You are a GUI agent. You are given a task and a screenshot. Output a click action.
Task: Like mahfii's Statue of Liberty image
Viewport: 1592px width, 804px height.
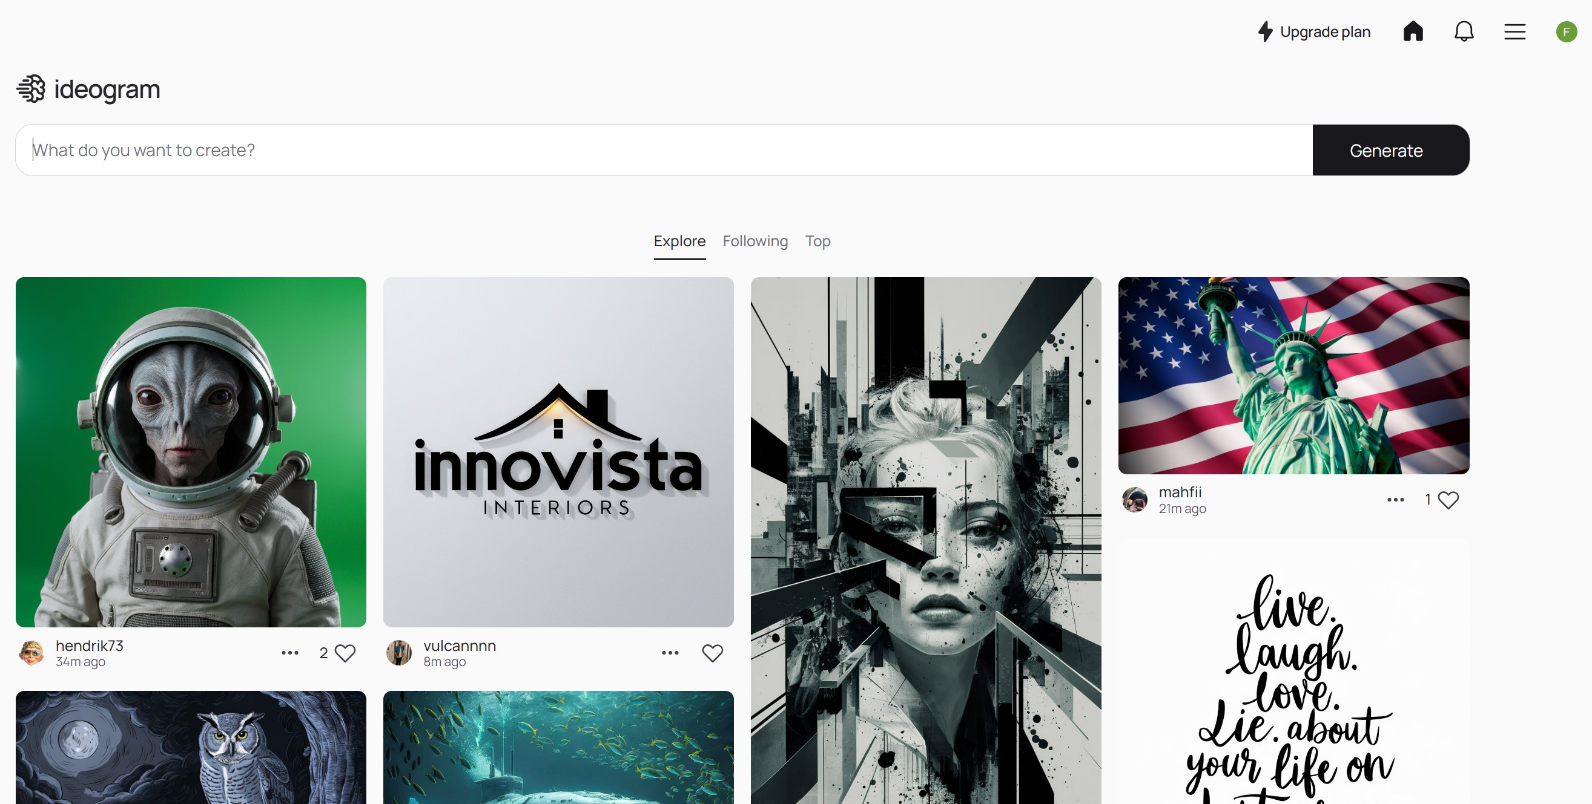1448,500
